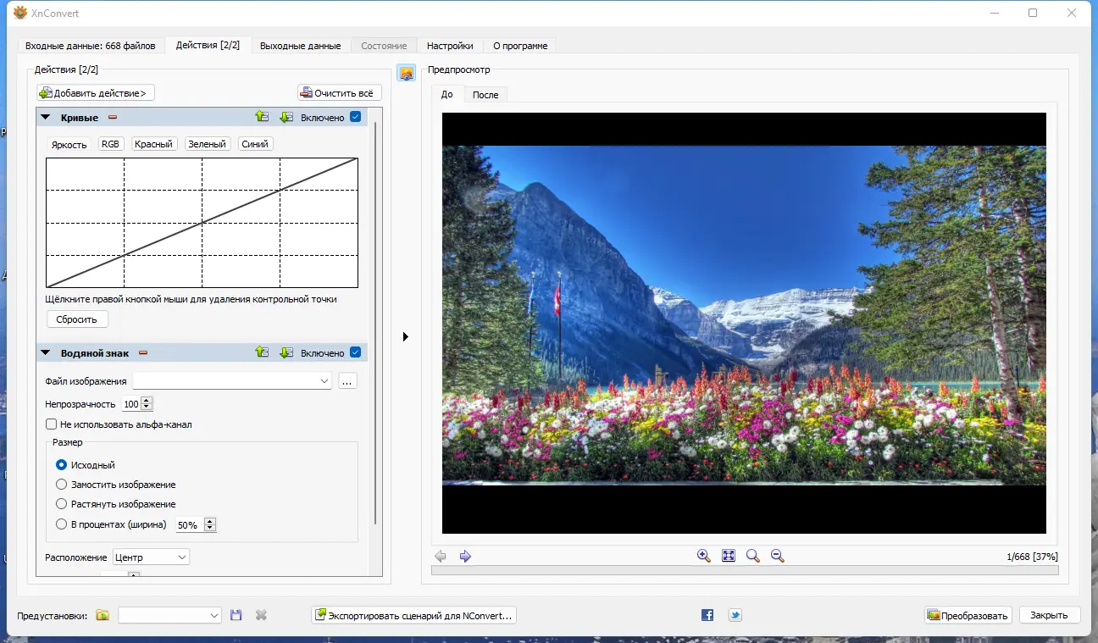Open the Расположение Центр dropdown
The image size is (1098, 643).
(x=151, y=557)
